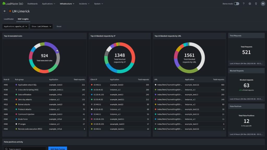
Task: Click purple dot for Application attack SQL
Action: tap(16, 85)
